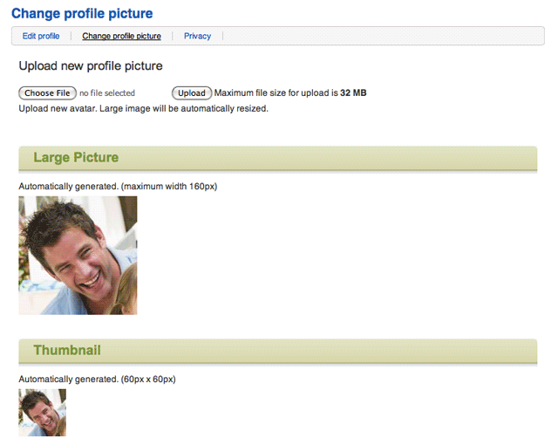This screenshot has width=558, height=445.
Task: Open the Edit profile tab
Action: tap(41, 37)
